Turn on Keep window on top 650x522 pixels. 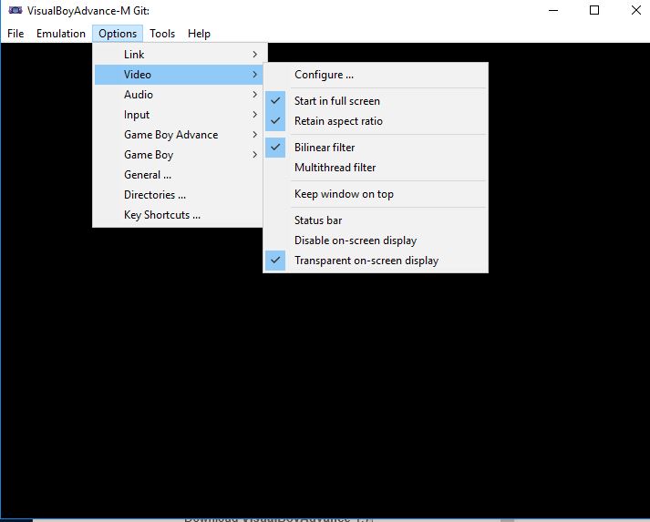376,194
